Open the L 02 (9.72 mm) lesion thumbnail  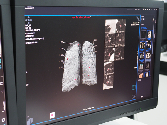click(110, 41)
